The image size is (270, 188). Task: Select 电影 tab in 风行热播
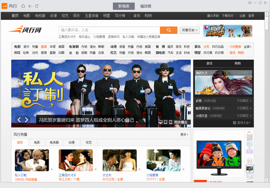37,143
